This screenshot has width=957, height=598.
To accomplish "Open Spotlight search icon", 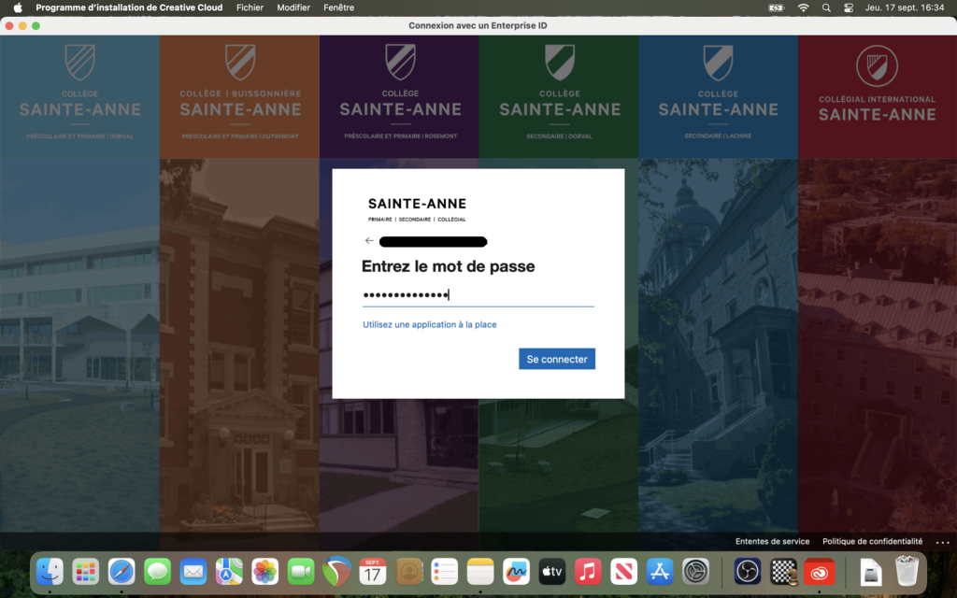I will (826, 7).
